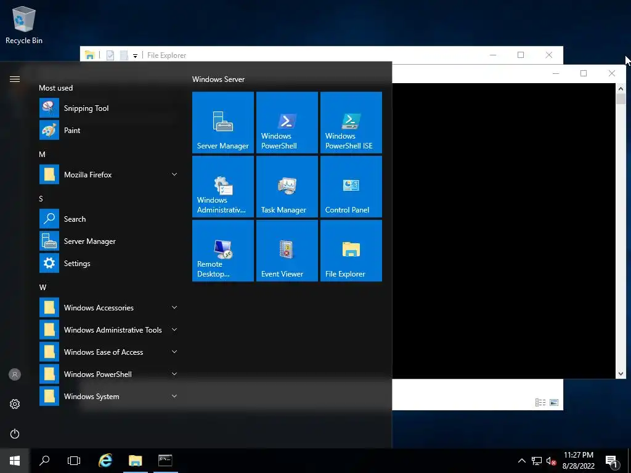Launch the Windows PowerShell tile
This screenshot has height=473, width=631.
point(287,123)
